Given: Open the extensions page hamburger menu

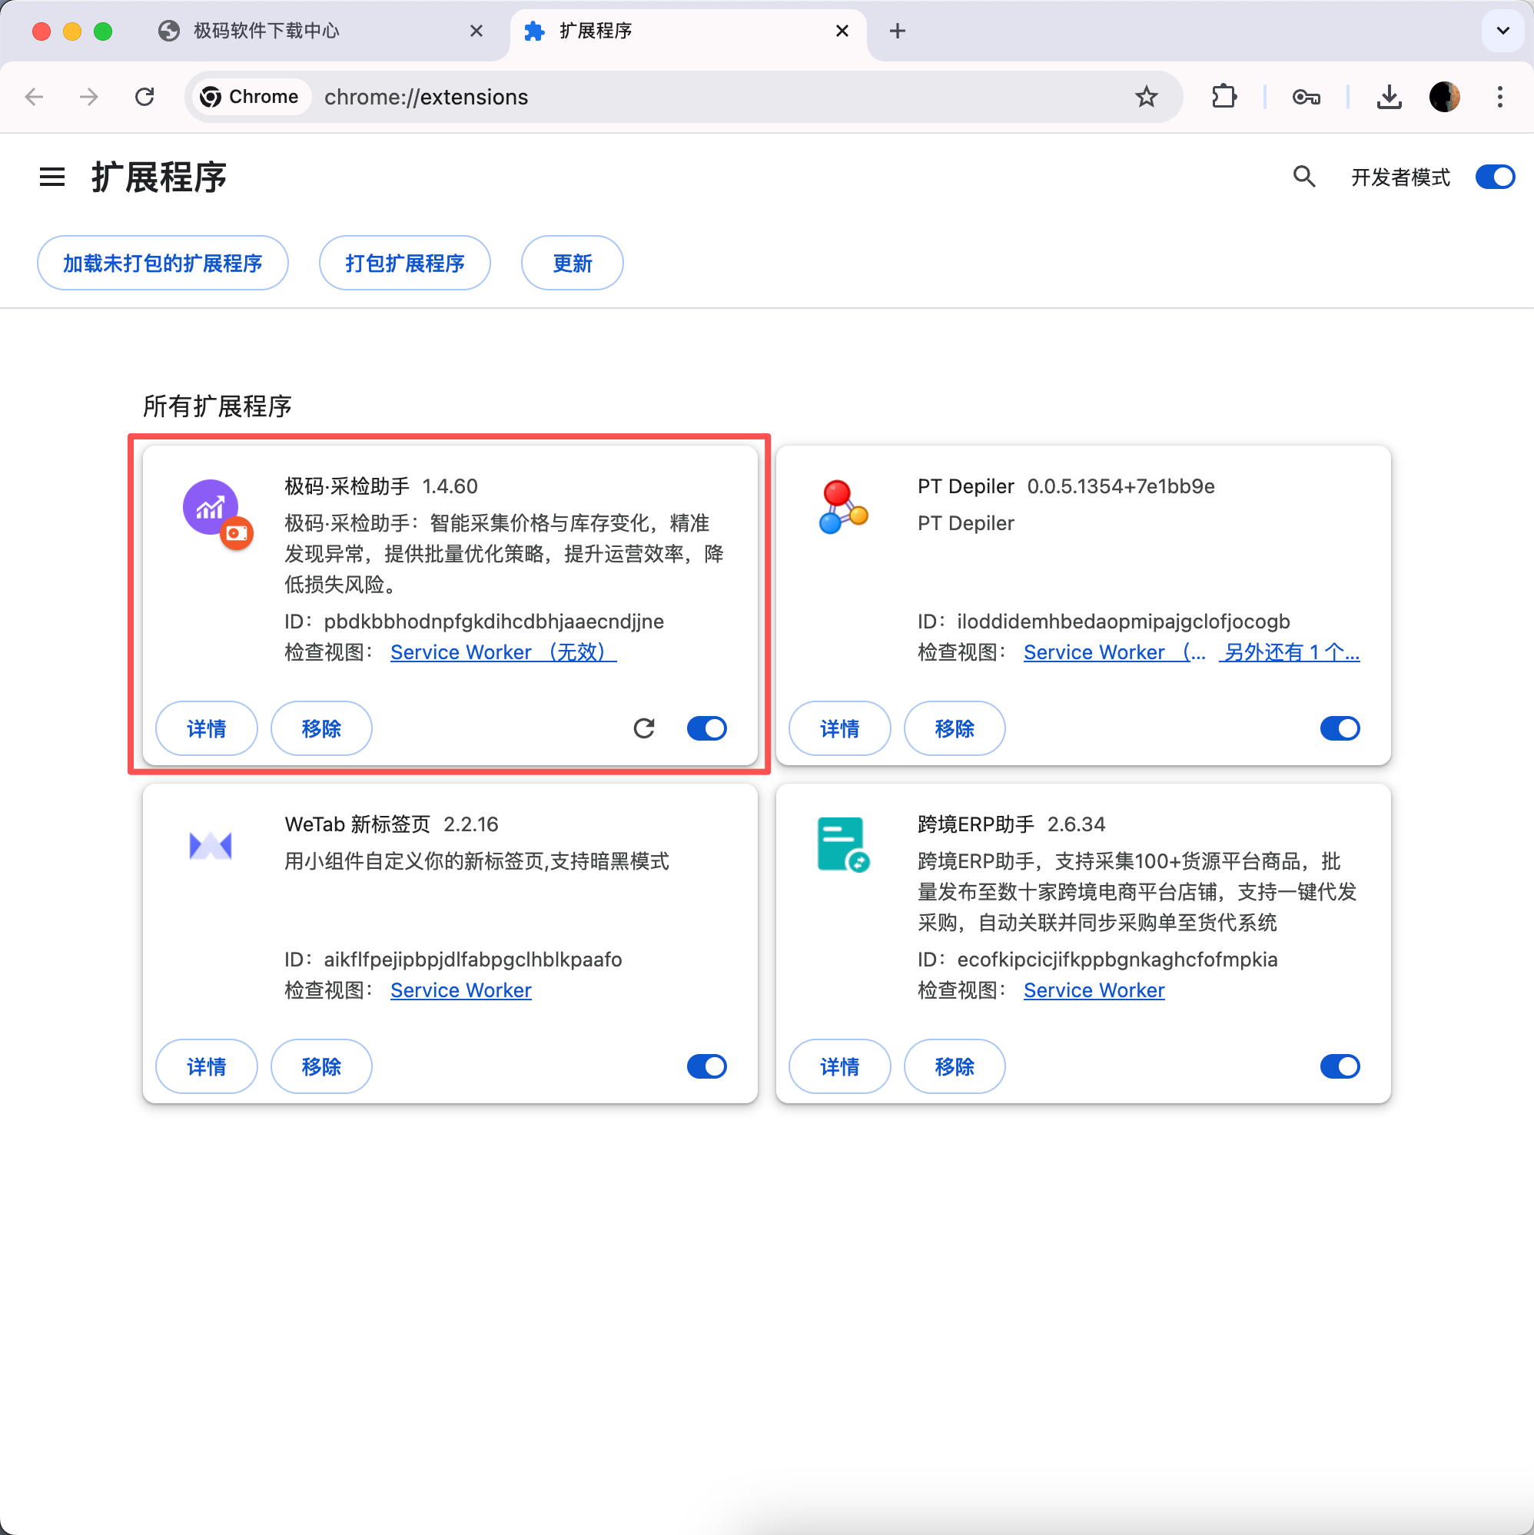Looking at the screenshot, I should pyautogui.click(x=51, y=177).
